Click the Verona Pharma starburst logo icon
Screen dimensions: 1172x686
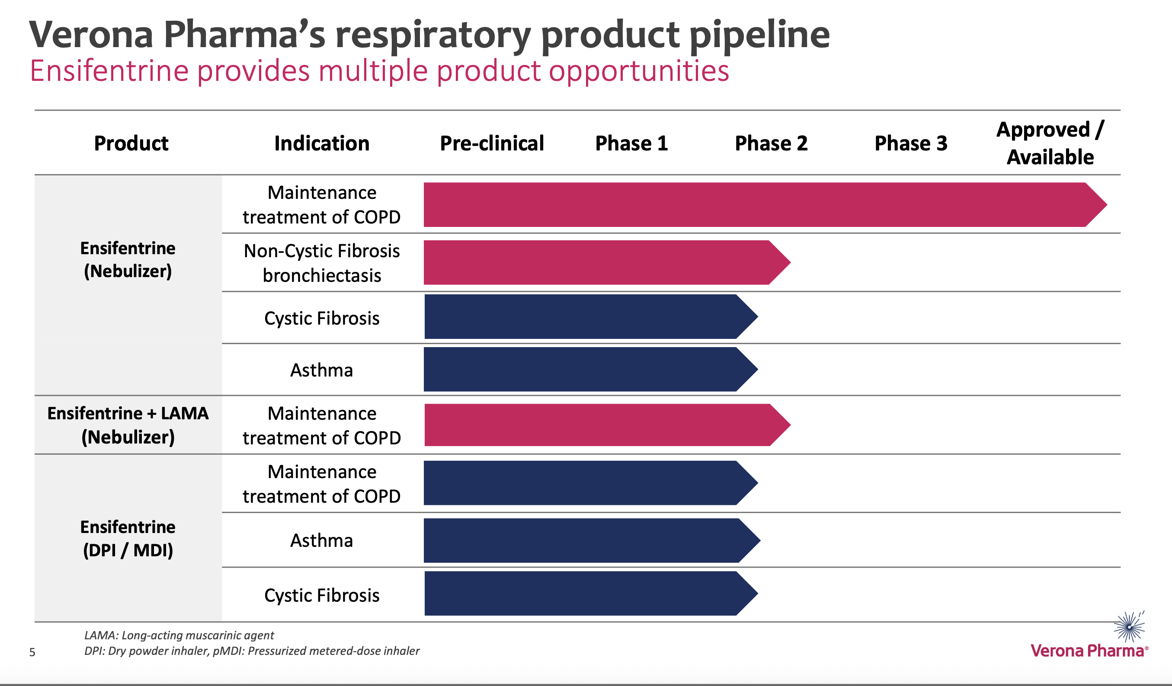point(1129,626)
